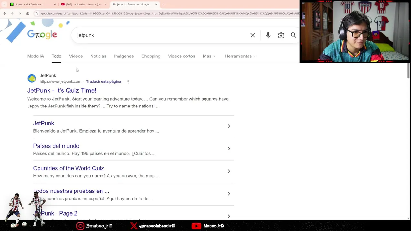This screenshot has width=411, height=231.
Task: Expand chevron of Países del mundo row
Action: (229, 149)
